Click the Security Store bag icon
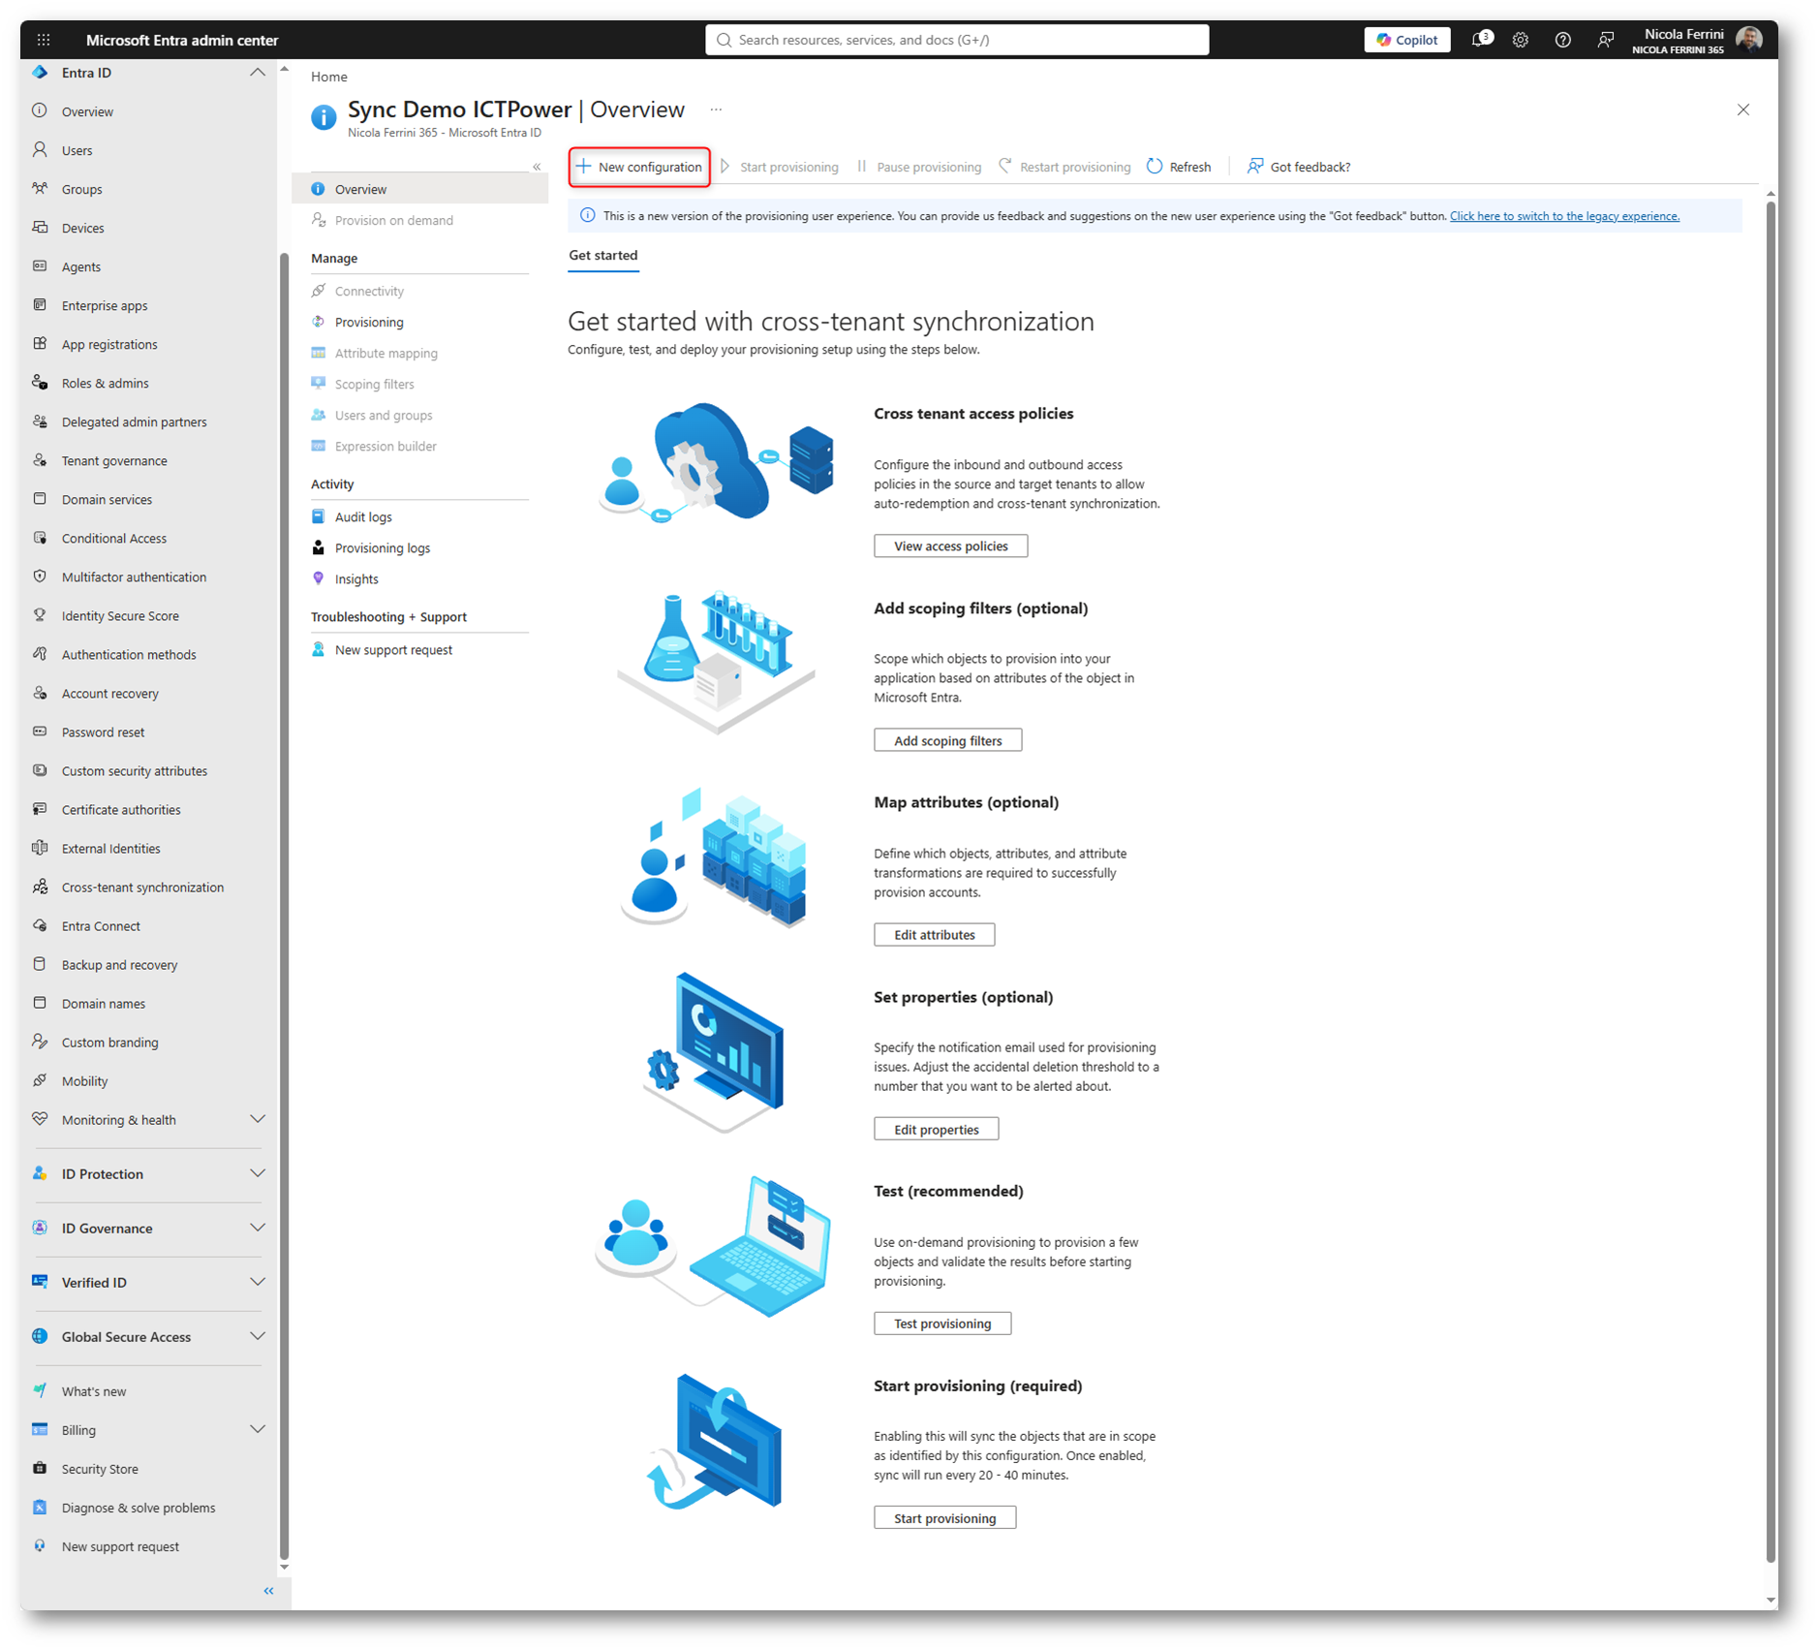 [x=40, y=1468]
